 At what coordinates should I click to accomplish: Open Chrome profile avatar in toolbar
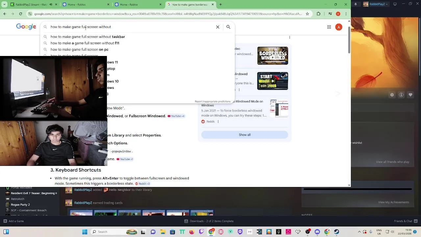pos(338,14)
